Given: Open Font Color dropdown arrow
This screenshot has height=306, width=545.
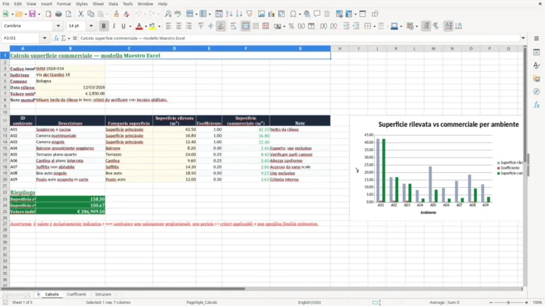Looking at the screenshot, I should click(145, 26).
